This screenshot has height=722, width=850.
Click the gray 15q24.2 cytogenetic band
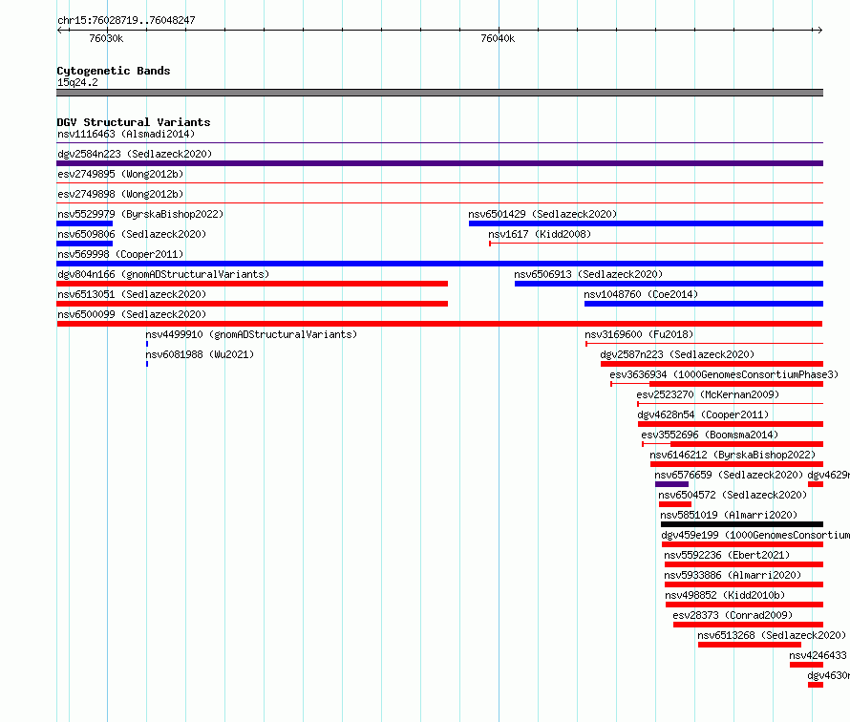[439, 93]
